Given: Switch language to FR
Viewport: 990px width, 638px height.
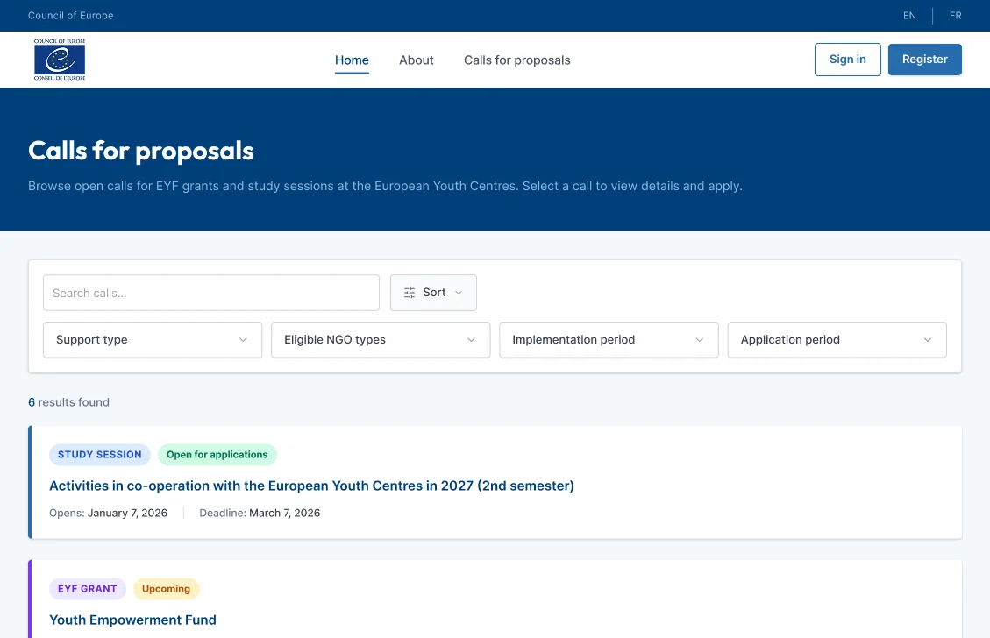Looking at the screenshot, I should 955,16.
